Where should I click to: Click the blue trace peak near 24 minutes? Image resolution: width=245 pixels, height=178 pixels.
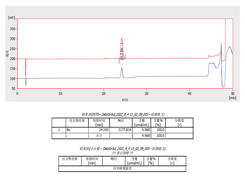click(121, 68)
